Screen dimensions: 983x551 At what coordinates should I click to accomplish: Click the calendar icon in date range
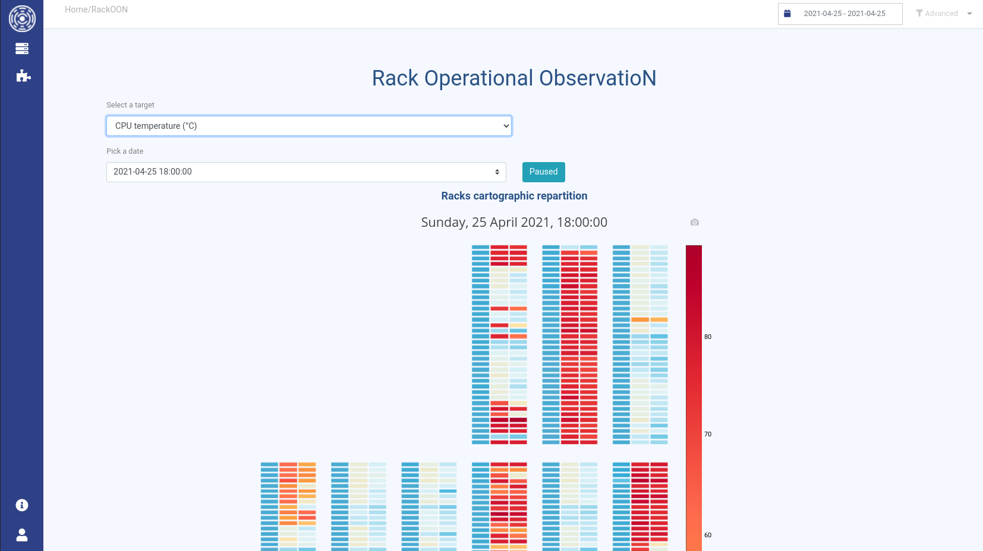point(787,14)
